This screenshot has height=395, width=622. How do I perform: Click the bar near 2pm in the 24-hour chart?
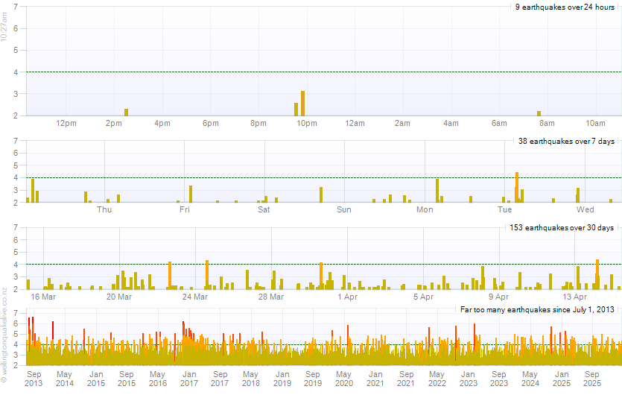click(x=127, y=112)
